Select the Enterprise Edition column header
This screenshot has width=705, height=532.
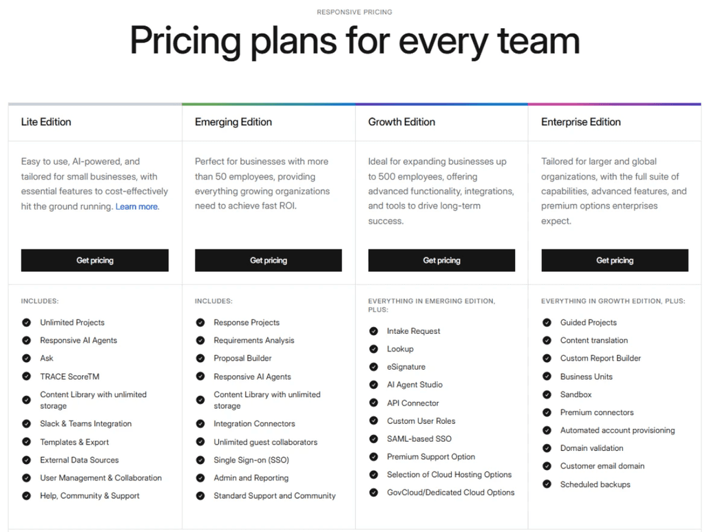pyautogui.click(x=580, y=122)
